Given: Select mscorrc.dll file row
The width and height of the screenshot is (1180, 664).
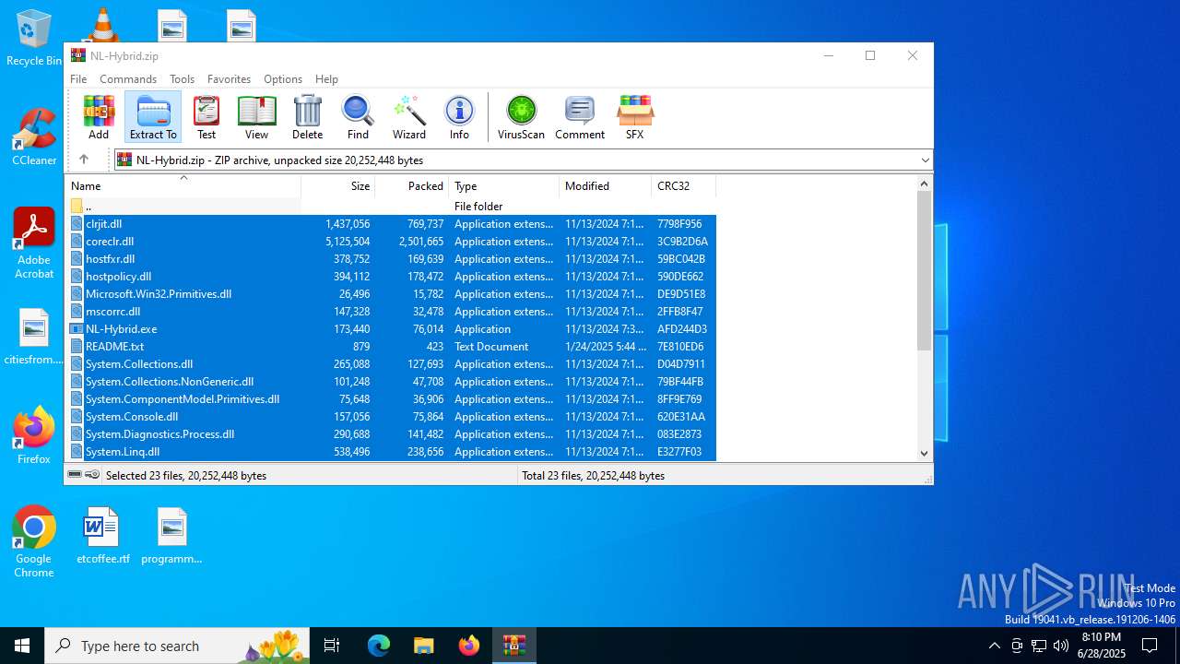Looking at the screenshot, I should click(391, 312).
